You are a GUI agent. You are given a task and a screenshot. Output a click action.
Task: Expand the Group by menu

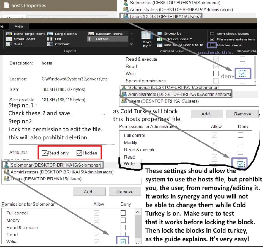tap(172, 33)
